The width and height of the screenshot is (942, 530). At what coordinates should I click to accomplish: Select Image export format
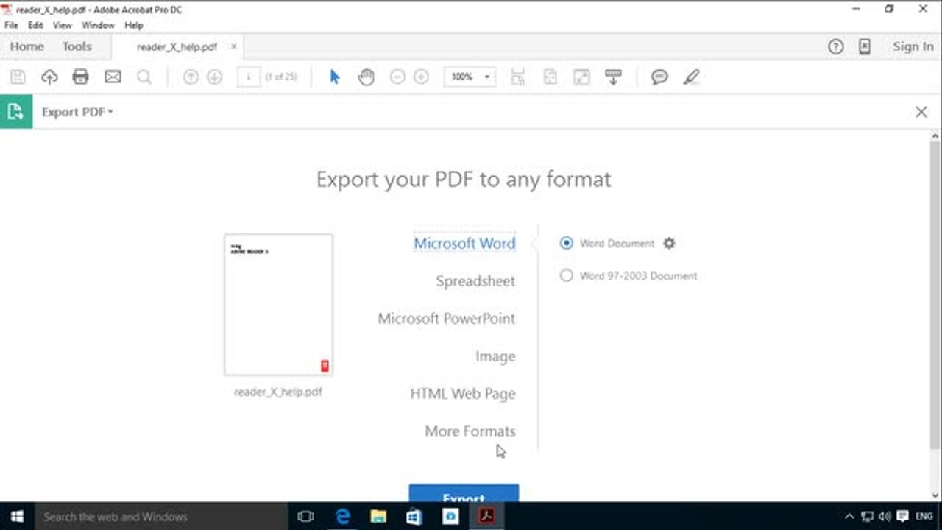495,356
